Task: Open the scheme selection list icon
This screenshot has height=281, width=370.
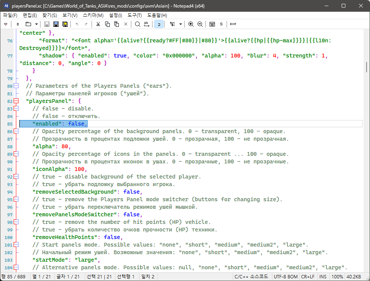Action: click(x=212, y=24)
